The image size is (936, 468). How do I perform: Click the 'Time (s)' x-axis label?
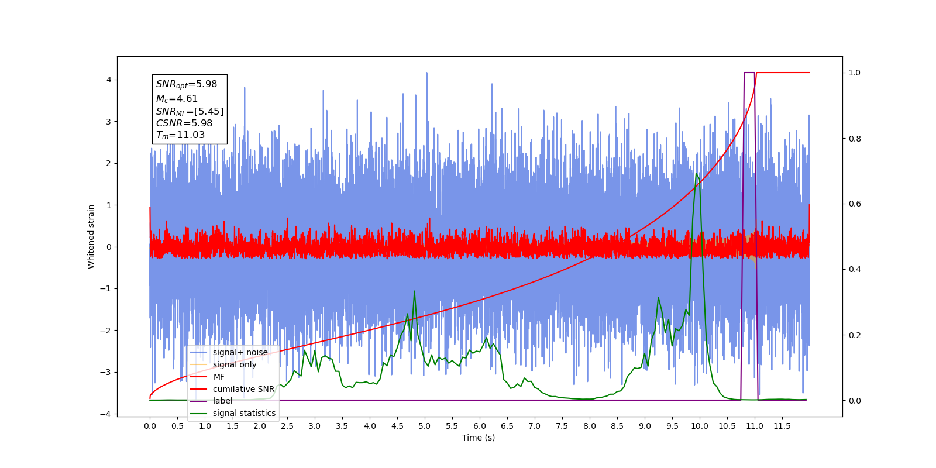(479, 438)
